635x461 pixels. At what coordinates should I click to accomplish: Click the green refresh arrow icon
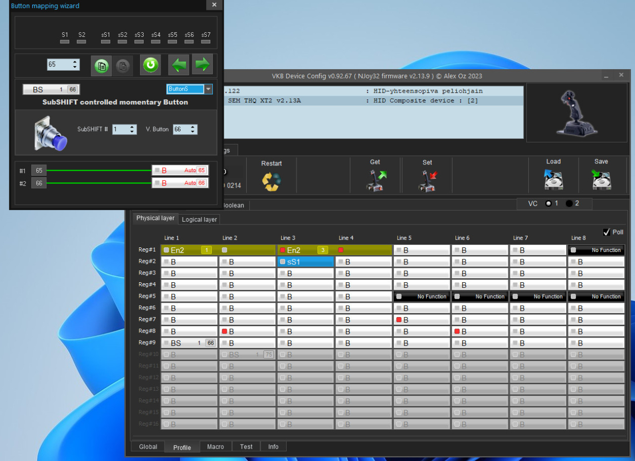(x=150, y=65)
